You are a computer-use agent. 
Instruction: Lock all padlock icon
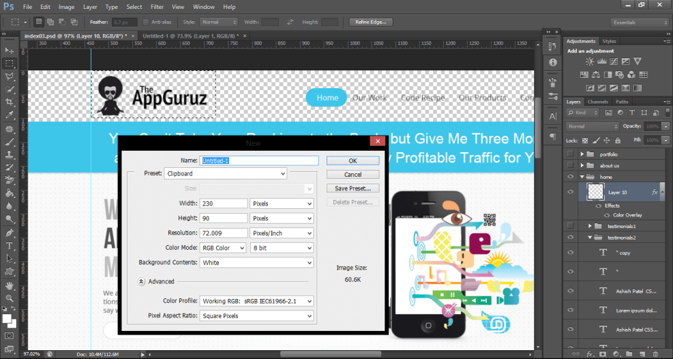pyautogui.click(x=617, y=141)
